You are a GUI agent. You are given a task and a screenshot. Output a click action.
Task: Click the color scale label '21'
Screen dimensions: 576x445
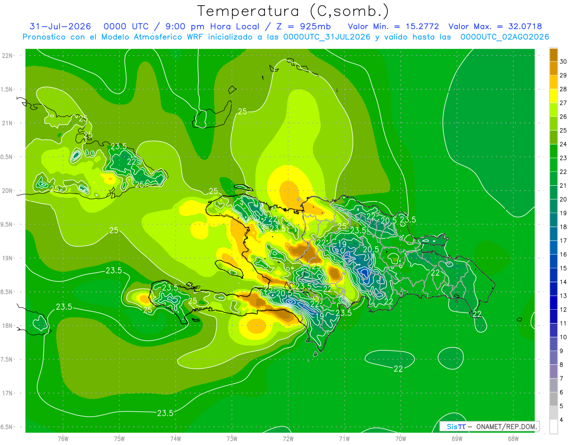[x=563, y=185]
